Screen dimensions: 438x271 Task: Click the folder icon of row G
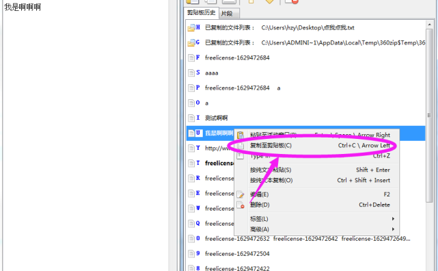click(x=191, y=43)
